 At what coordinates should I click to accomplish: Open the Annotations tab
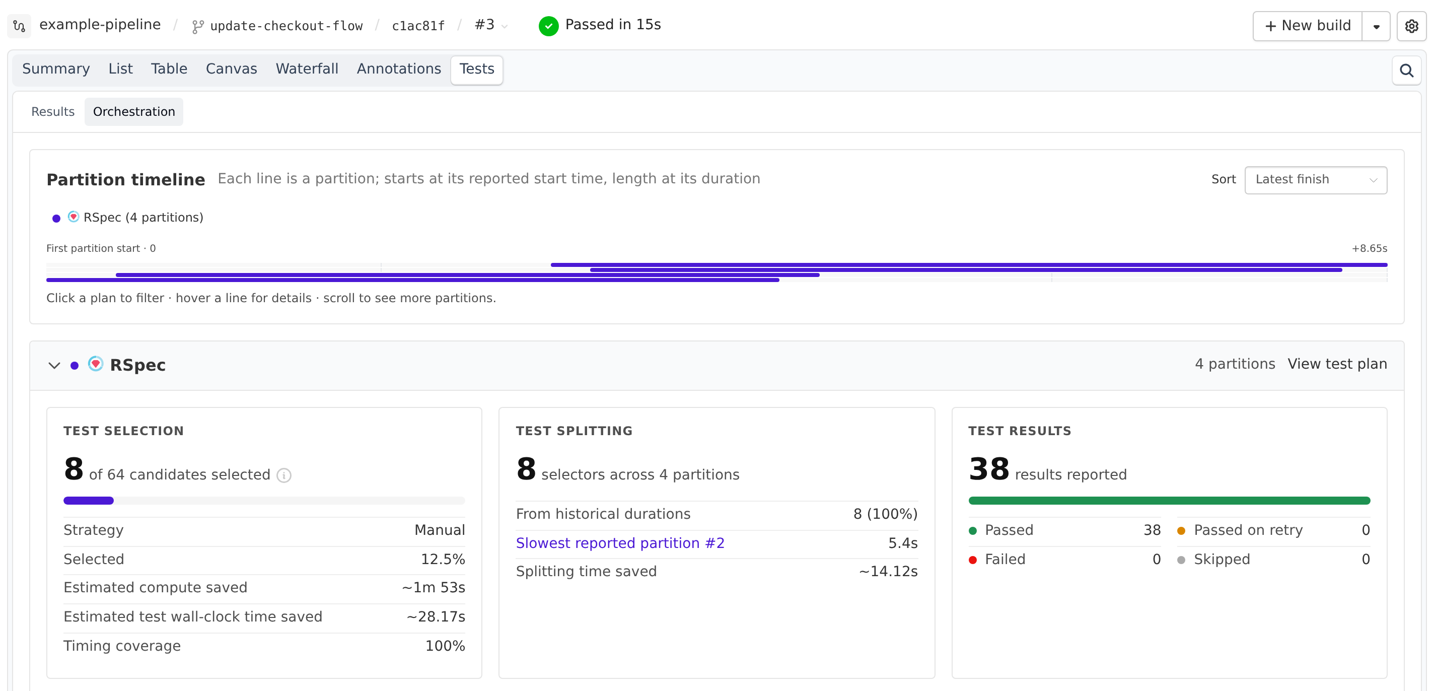click(x=399, y=69)
